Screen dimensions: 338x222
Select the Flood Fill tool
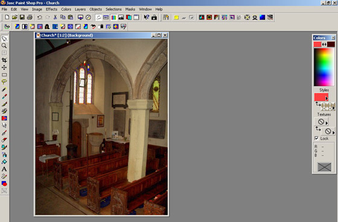tap(4, 162)
